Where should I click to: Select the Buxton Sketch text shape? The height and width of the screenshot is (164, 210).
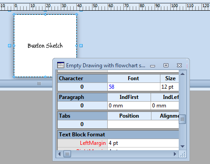pyautogui.click(x=45, y=45)
